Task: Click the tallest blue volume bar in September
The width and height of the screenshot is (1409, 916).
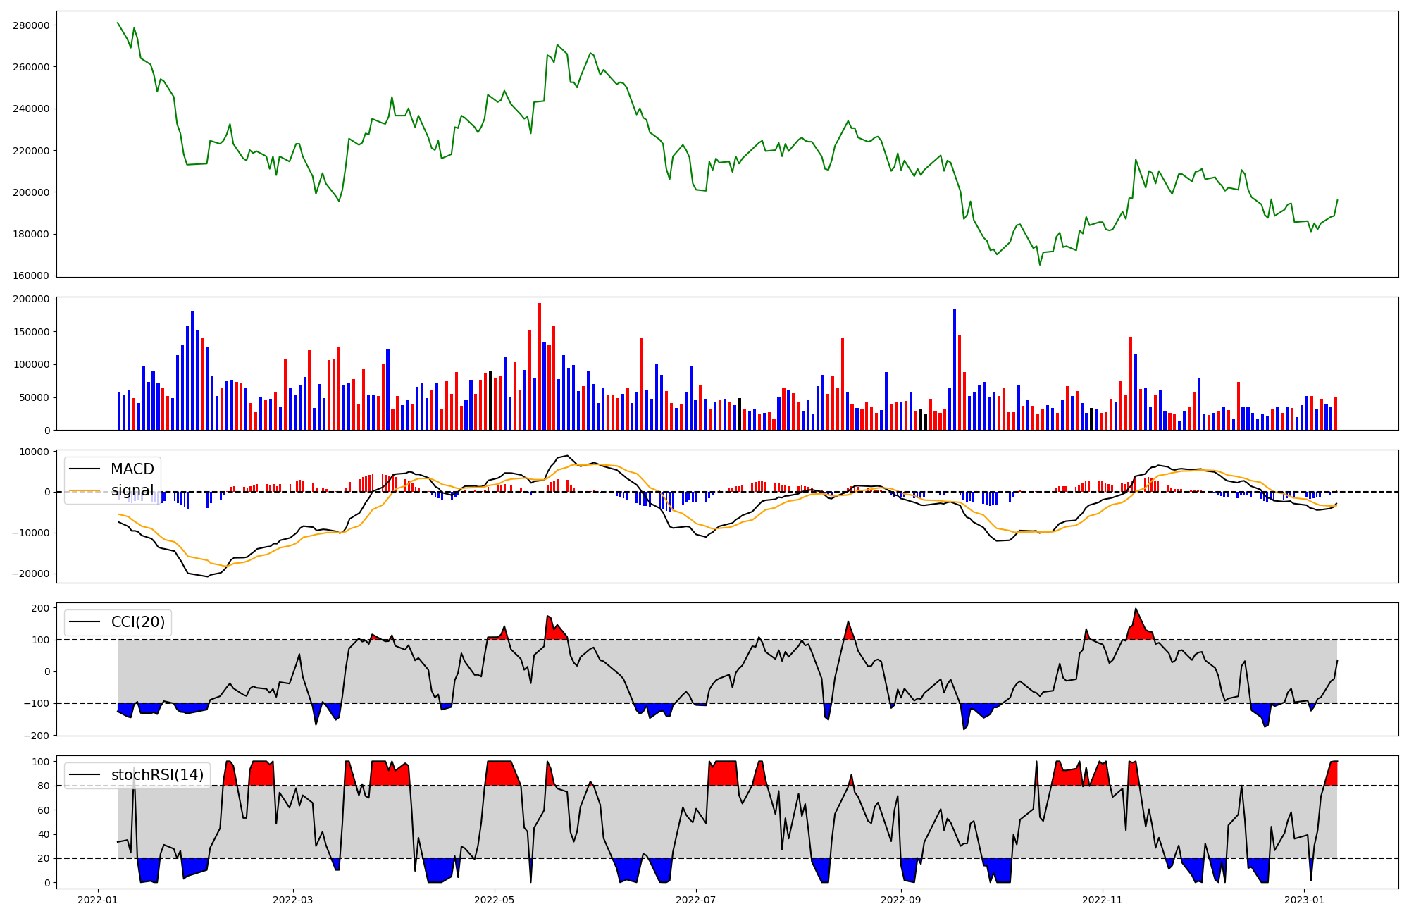Action: (x=955, y=370)
